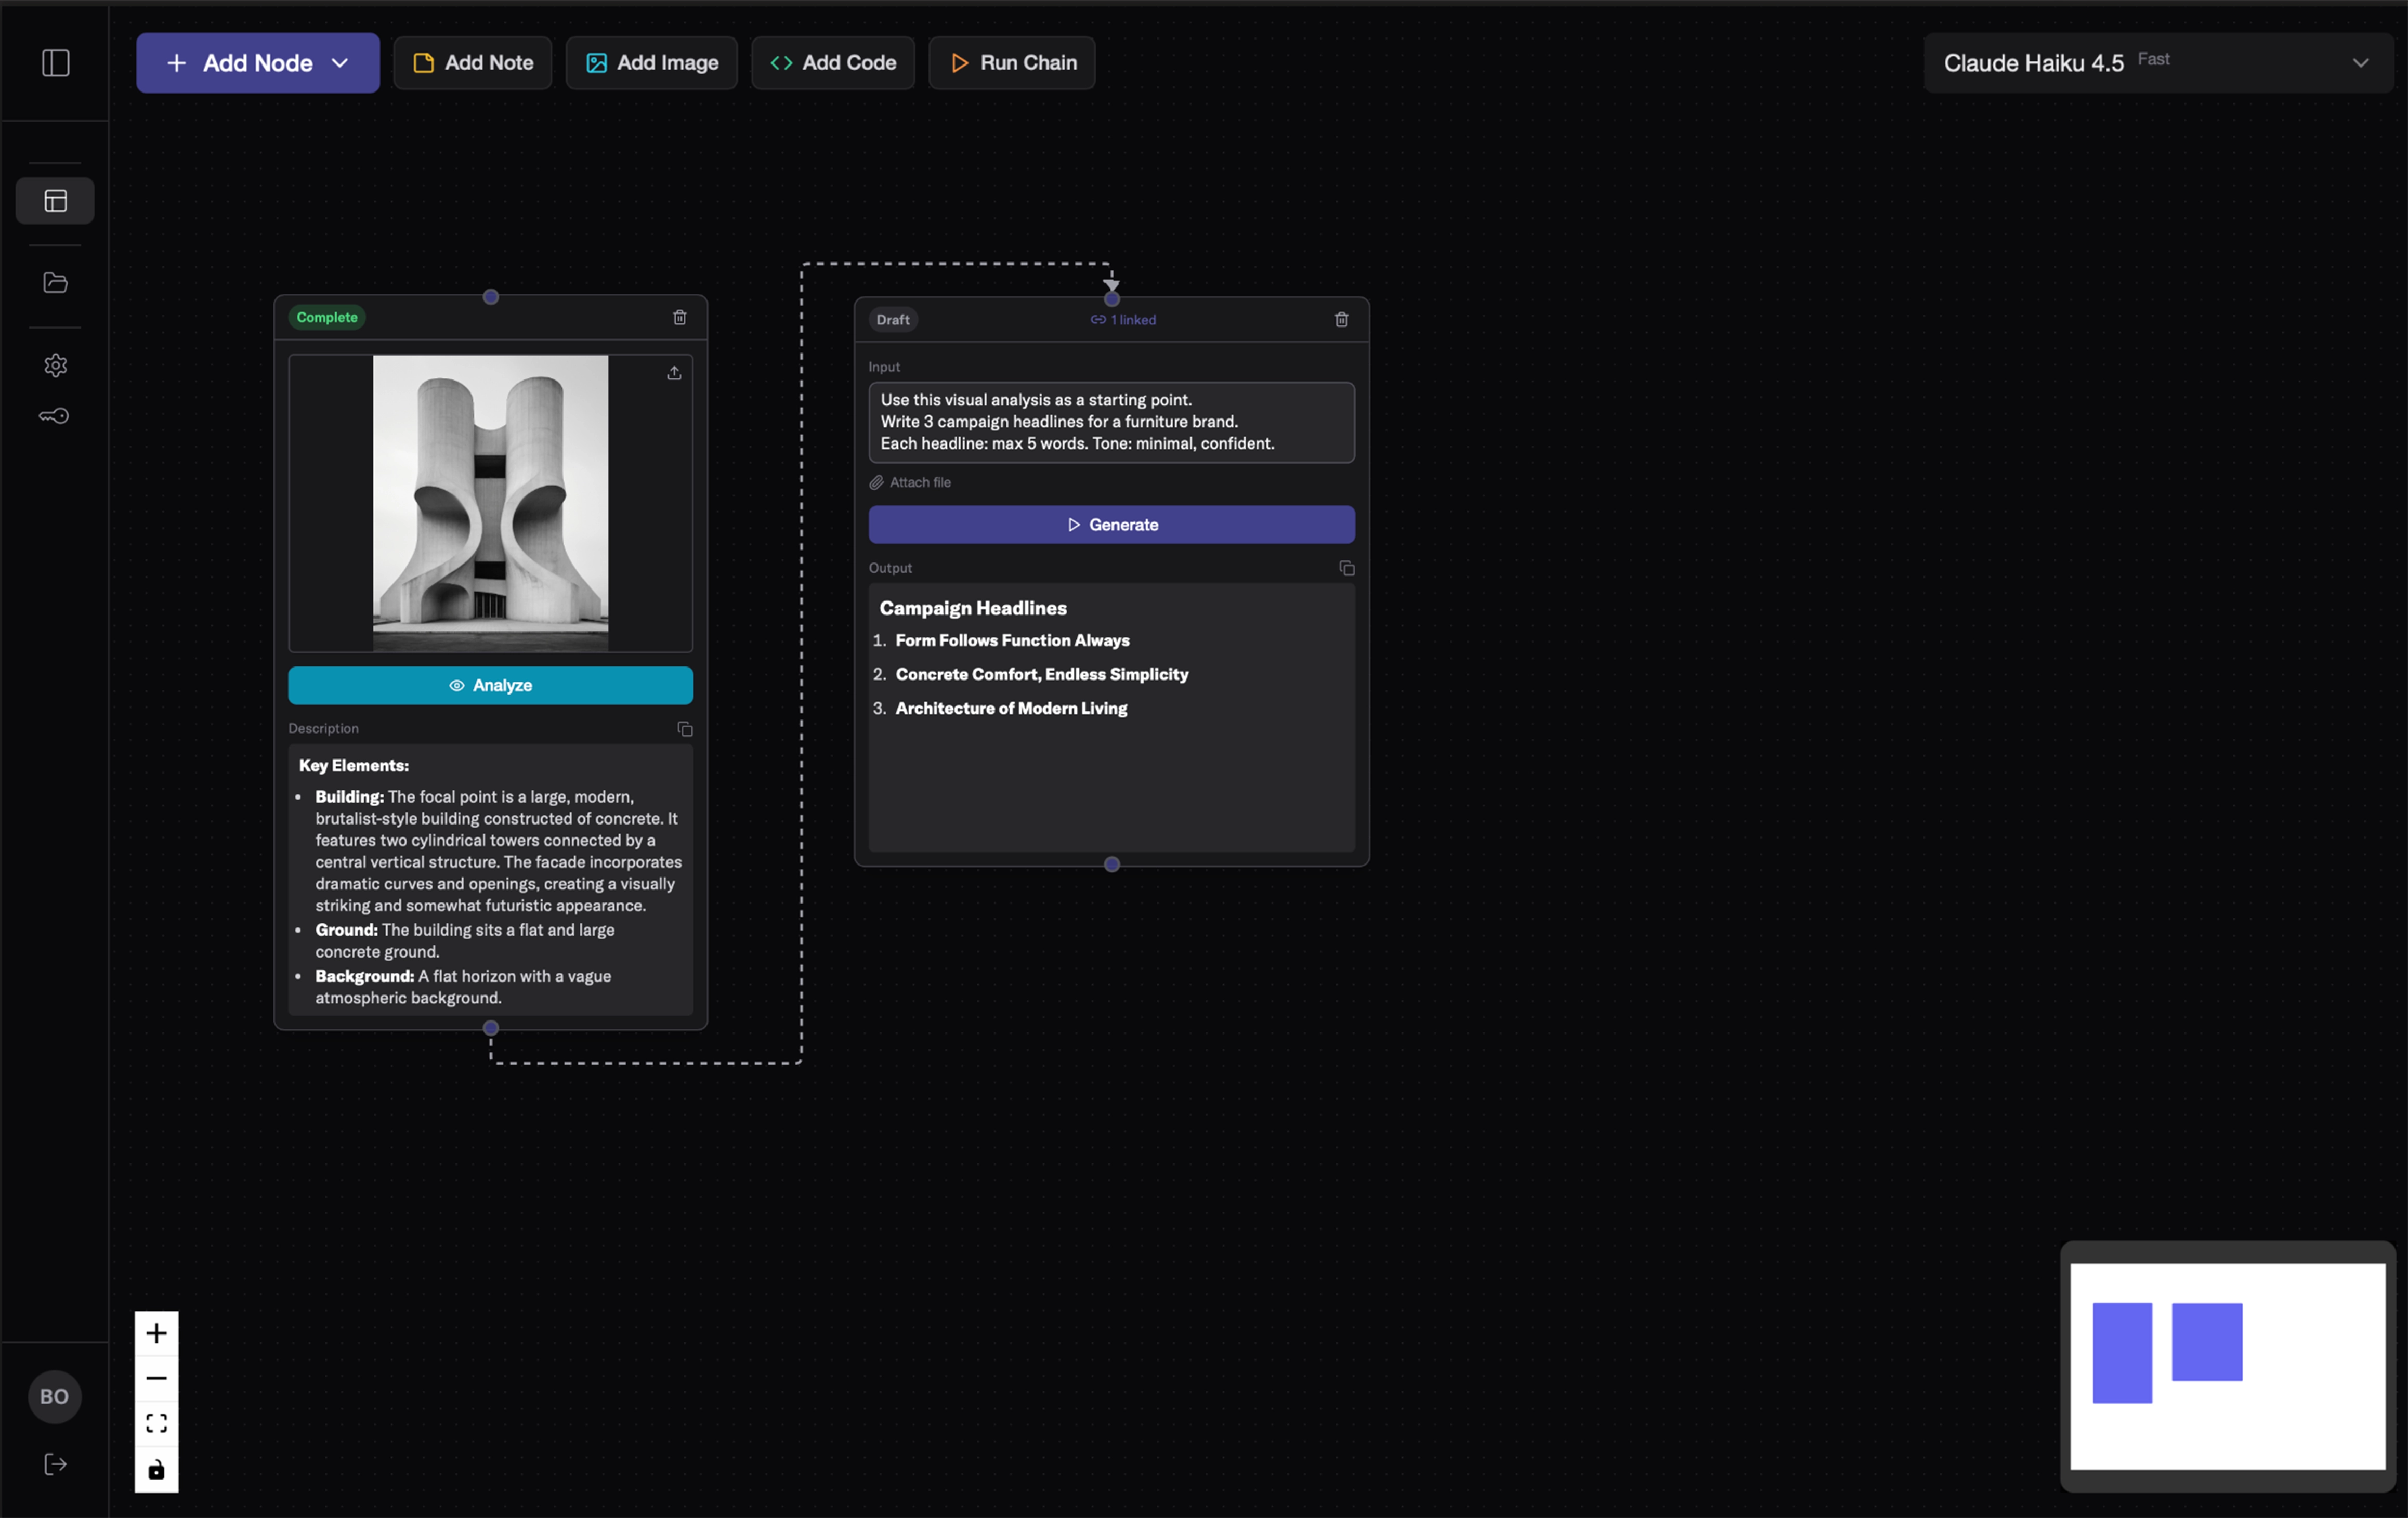The height and width of the screenshot is (1518, 2408).
Task: Click the canvas zoom in plus control
Action: [x=156, y=1333]
